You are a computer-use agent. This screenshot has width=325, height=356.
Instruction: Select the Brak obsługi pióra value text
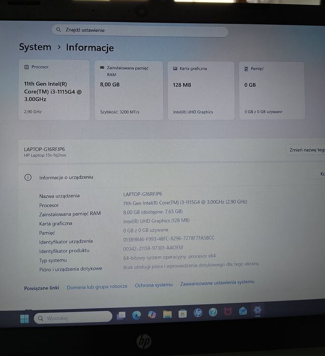[x=191, y=265]
